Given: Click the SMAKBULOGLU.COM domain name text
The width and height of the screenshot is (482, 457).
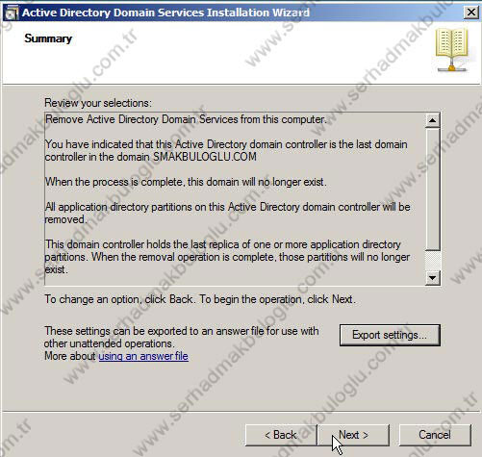Looking at the screenshot, I should 205,157.
